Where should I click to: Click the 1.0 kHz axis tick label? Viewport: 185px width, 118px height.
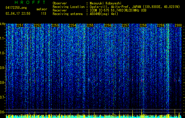tap(3, 53)
